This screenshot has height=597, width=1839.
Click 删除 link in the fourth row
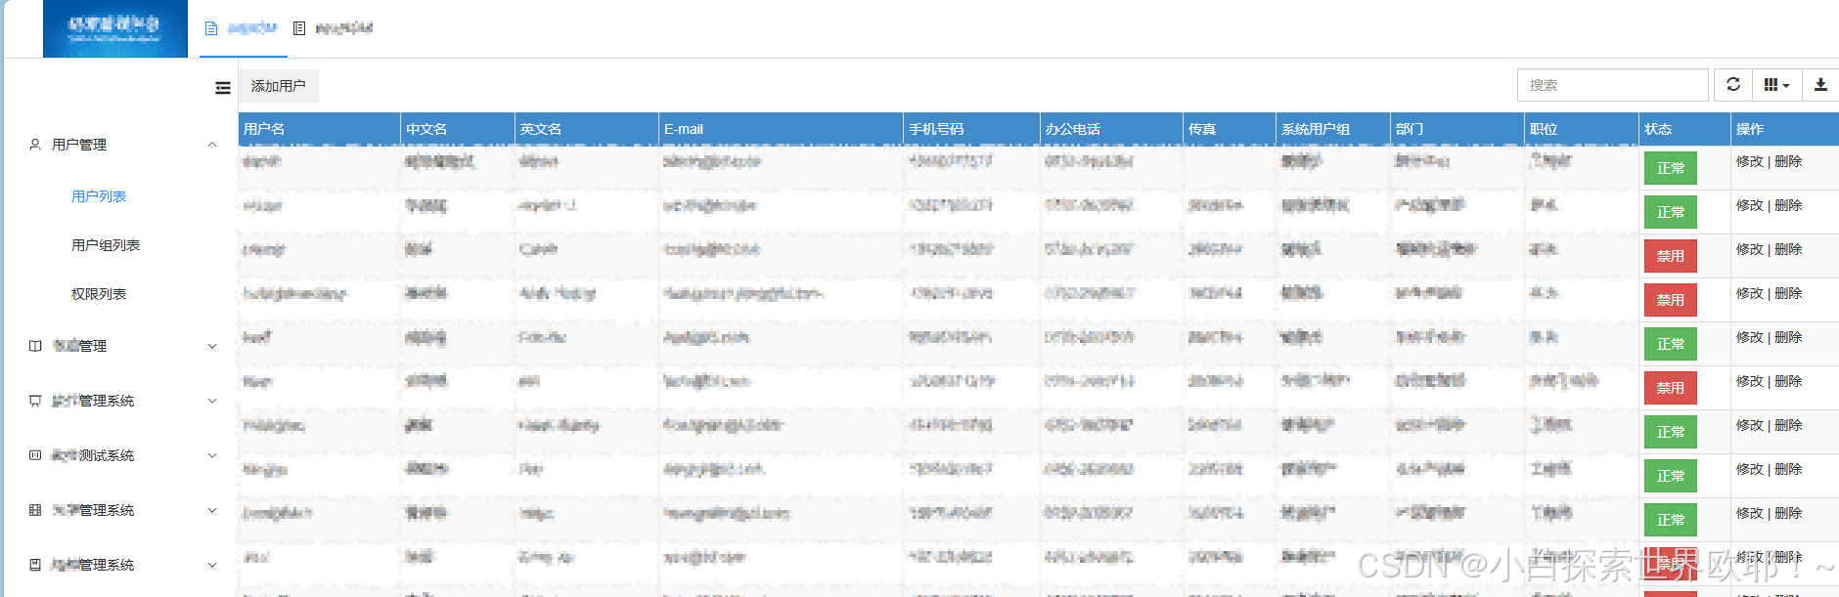[x=1788, y=293]
